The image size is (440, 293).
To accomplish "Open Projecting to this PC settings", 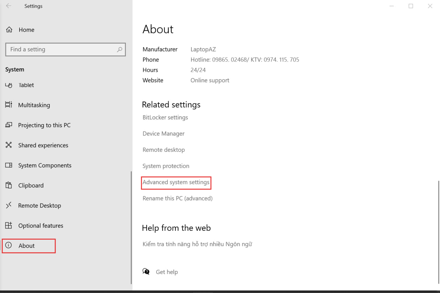I will click(44, 125).
